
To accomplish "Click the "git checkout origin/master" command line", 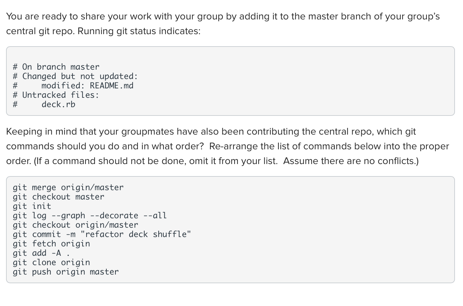I will (x=75, y=225).
